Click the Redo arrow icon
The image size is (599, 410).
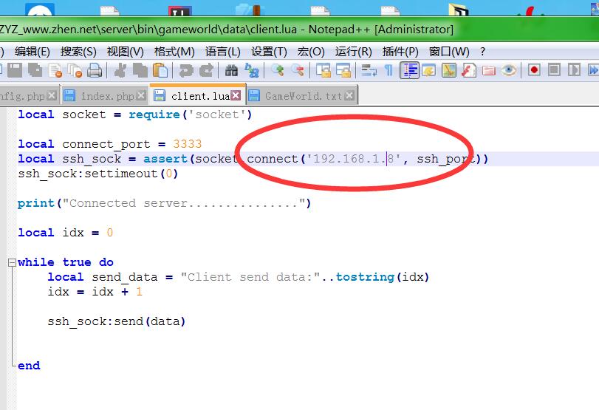click(207, 70)
